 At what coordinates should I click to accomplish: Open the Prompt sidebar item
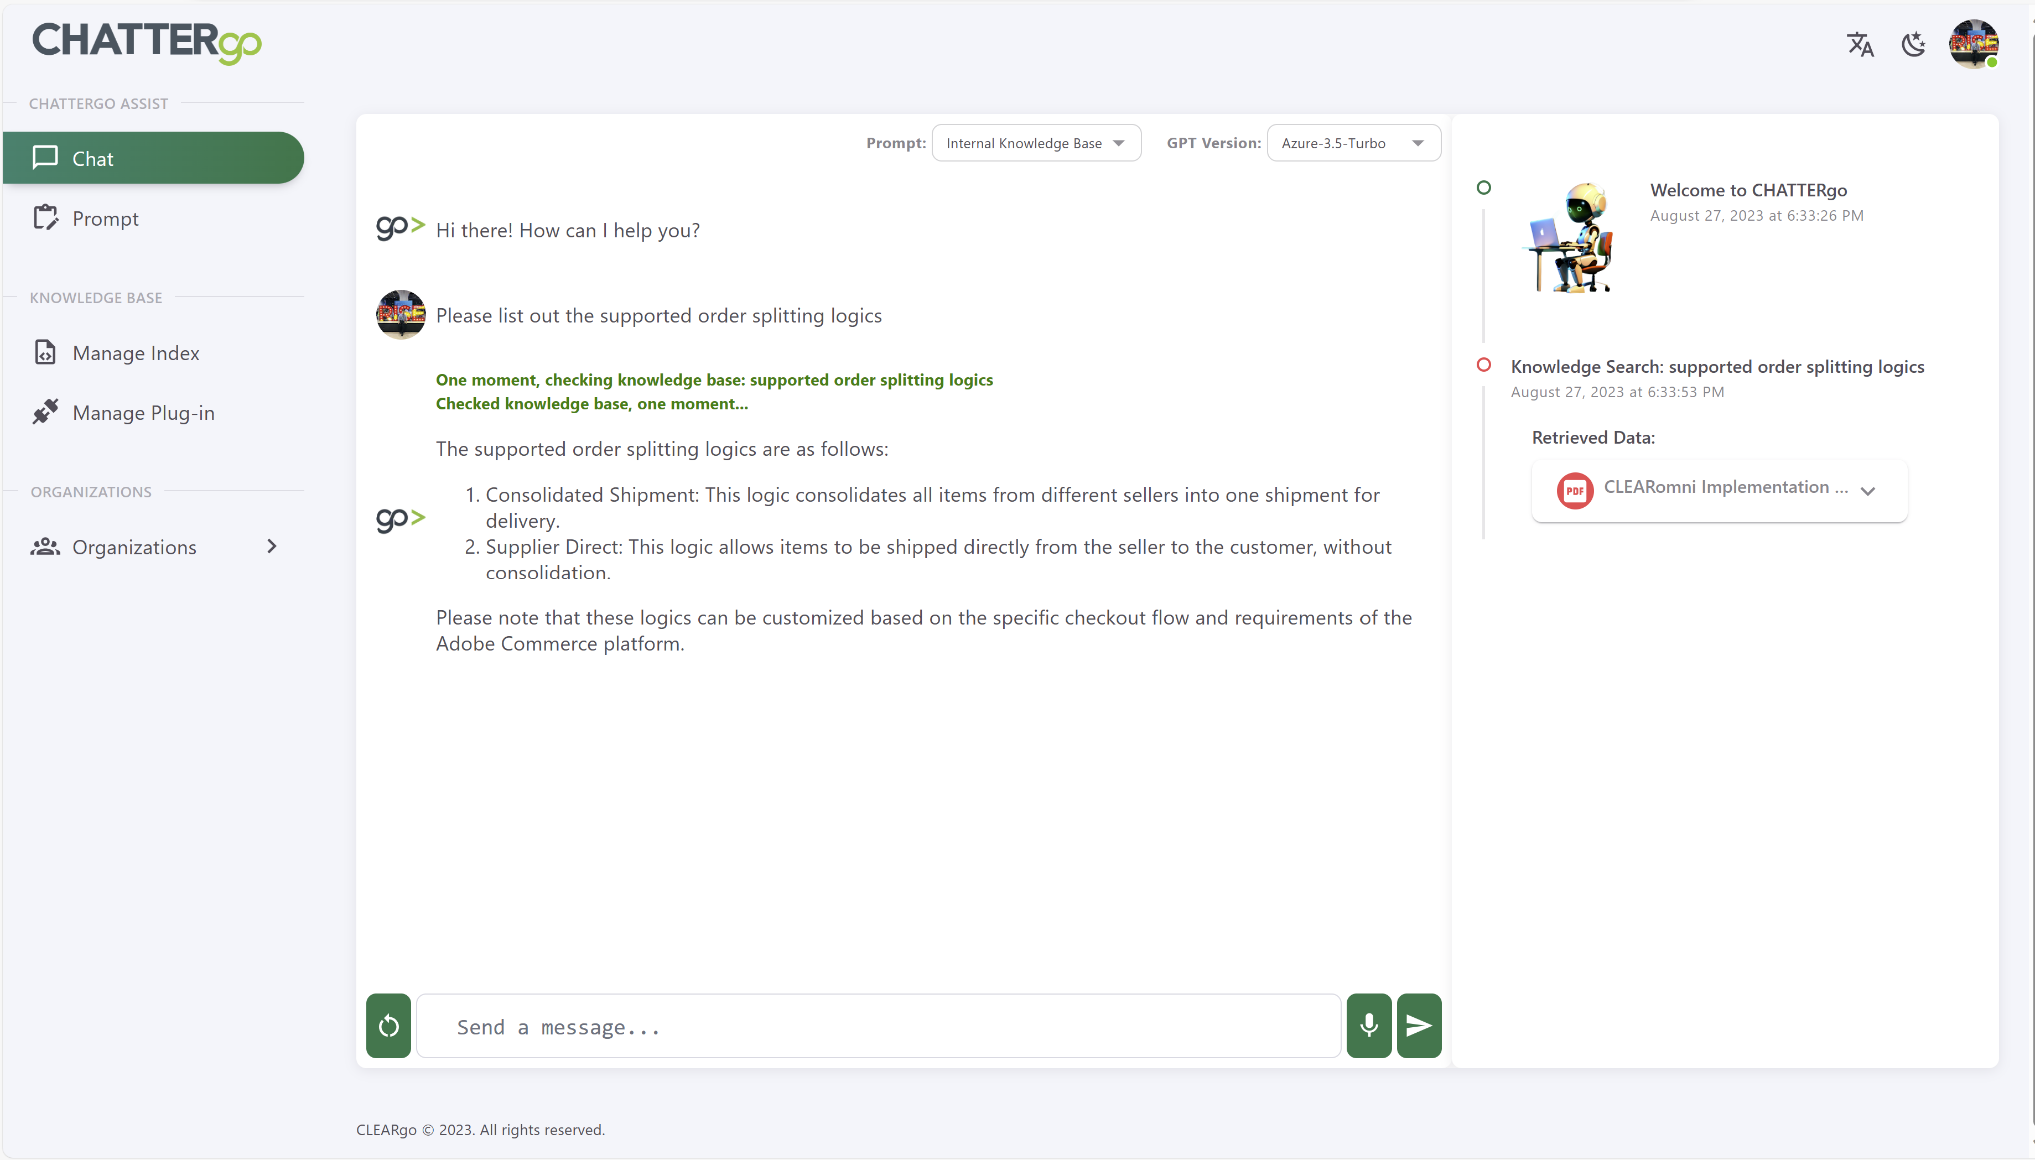[105, 219]
